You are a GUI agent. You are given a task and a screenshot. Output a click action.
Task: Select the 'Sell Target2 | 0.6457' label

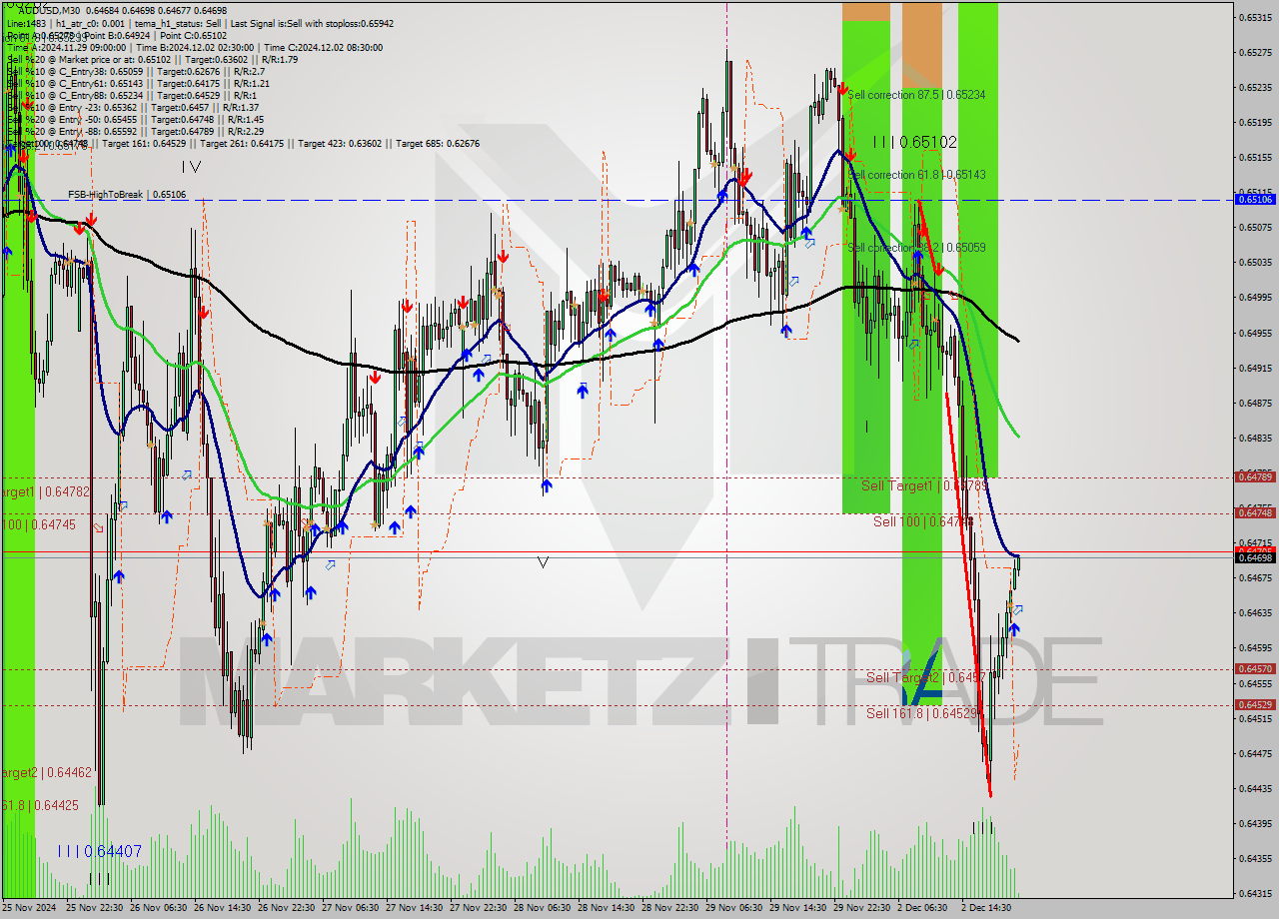point(926,677)
